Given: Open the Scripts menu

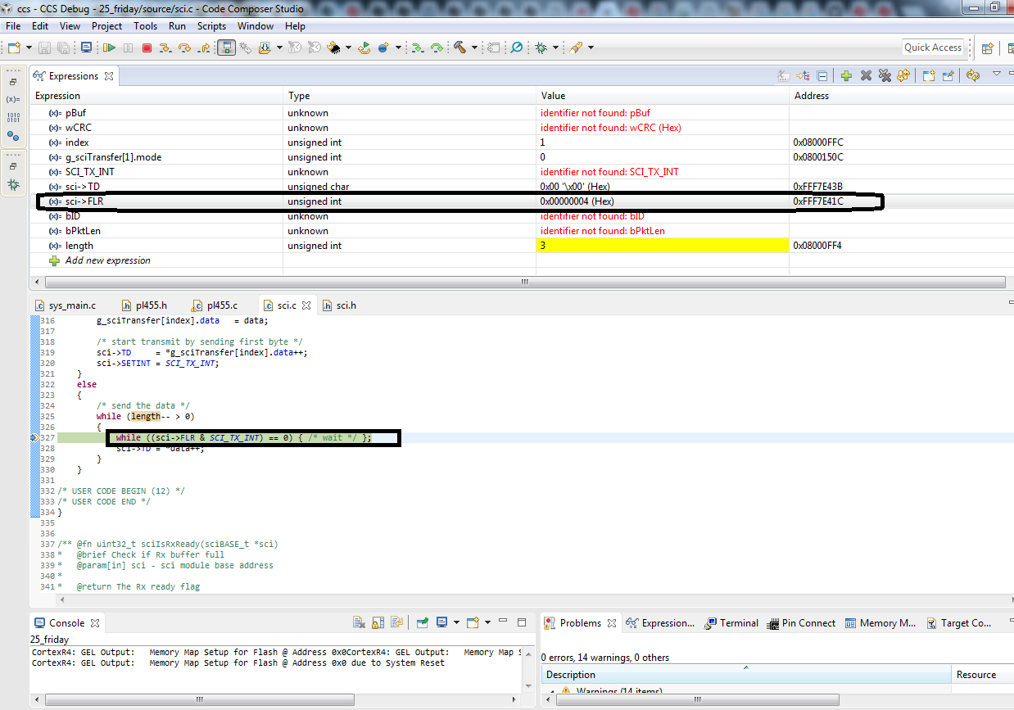Looking at the screenshot, I should pos(211,26).
